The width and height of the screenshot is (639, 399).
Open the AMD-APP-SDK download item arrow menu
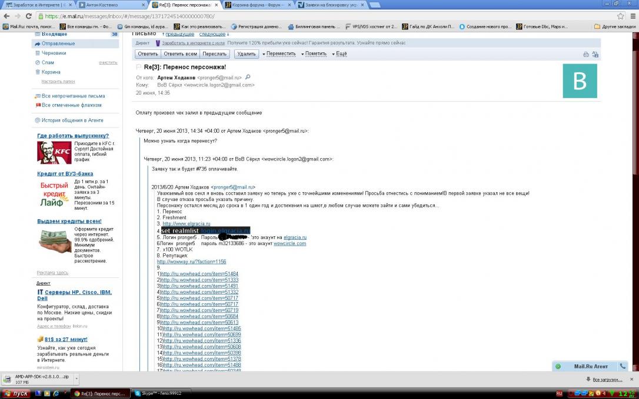click(76, 379)
